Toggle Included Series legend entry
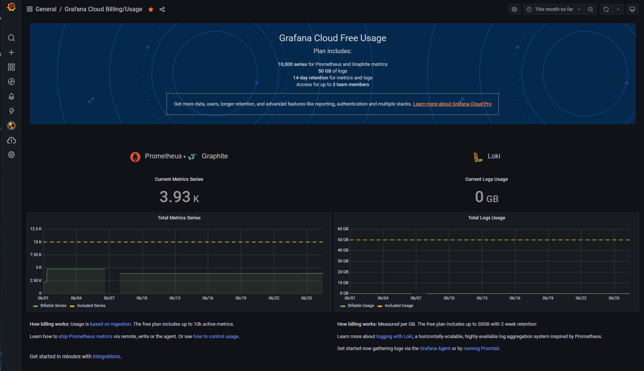This screenshot has height=371, width=644. 91,306
